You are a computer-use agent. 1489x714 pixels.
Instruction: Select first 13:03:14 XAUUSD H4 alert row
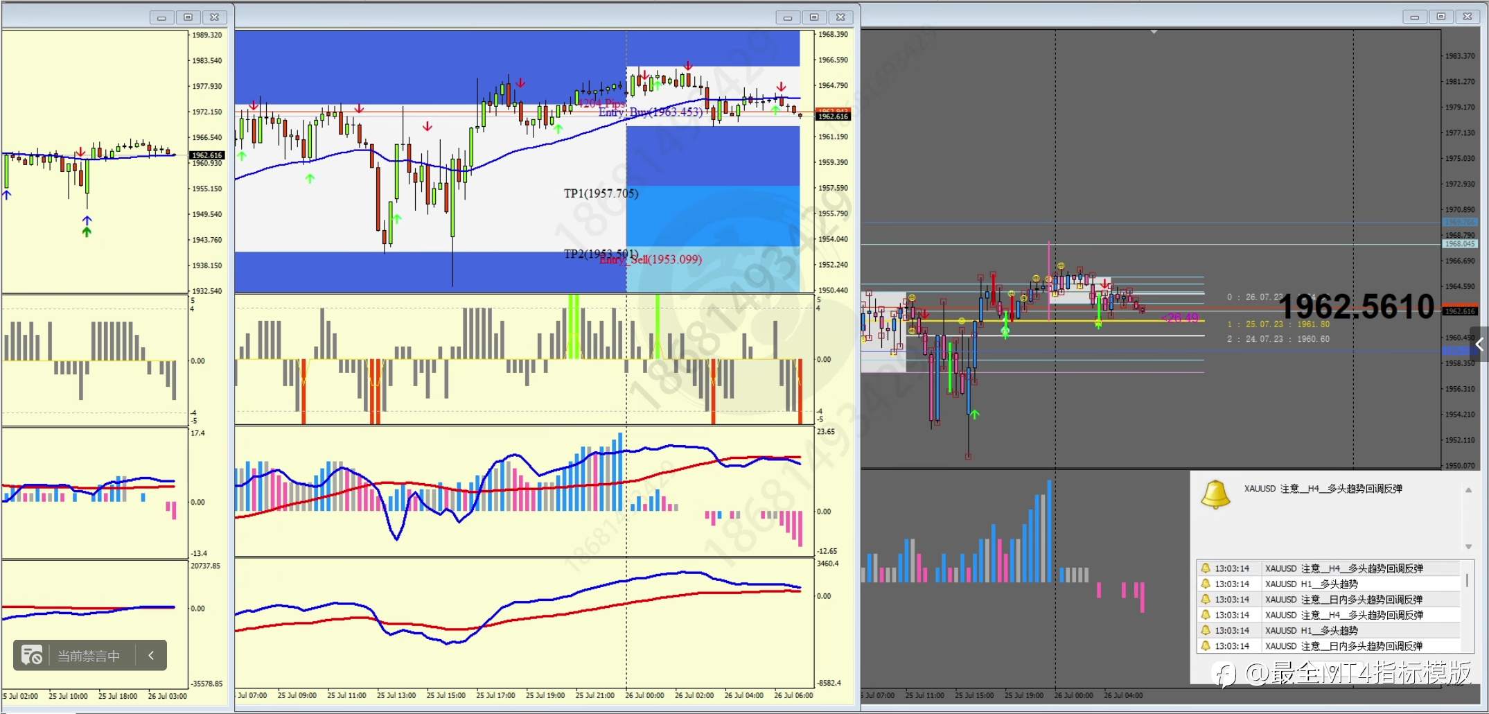1329,568
